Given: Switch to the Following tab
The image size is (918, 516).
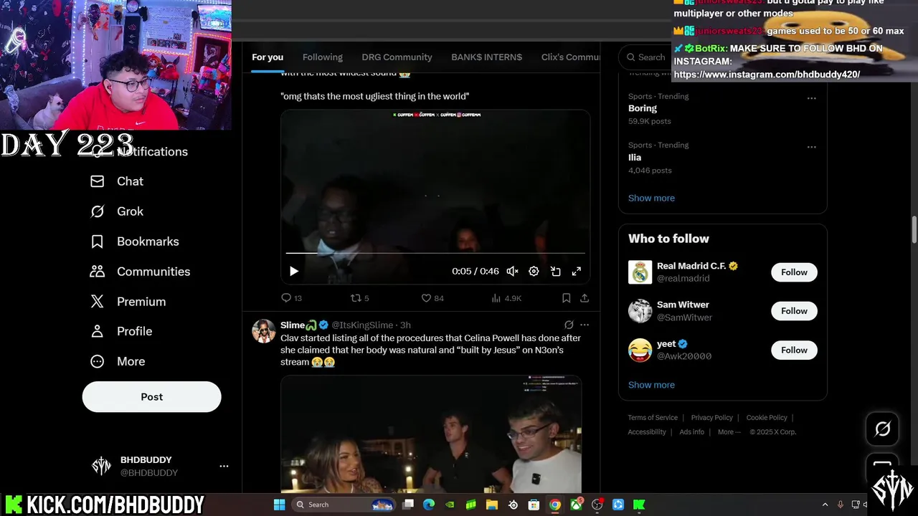Looking at the screenshot, I should pyautogui.click(x=323, y=57).
